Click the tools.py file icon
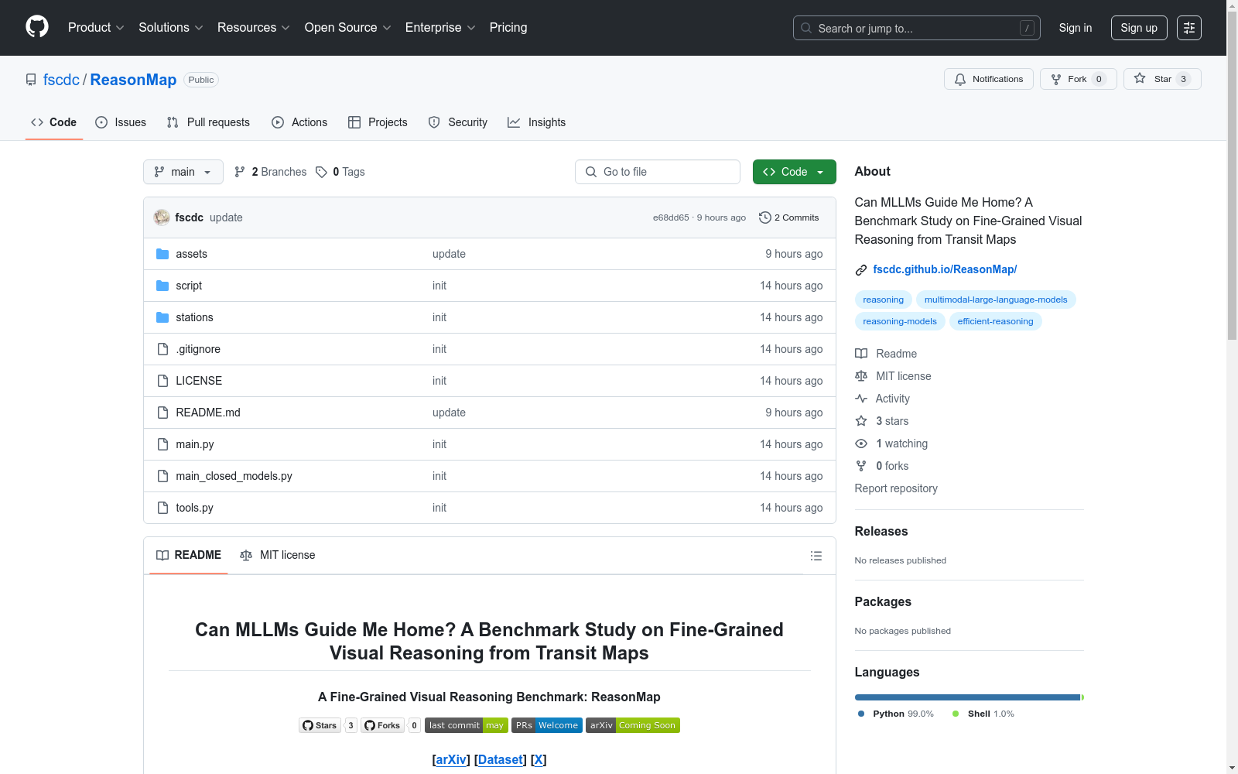The image size is (1238, 774). click(162, 508)
